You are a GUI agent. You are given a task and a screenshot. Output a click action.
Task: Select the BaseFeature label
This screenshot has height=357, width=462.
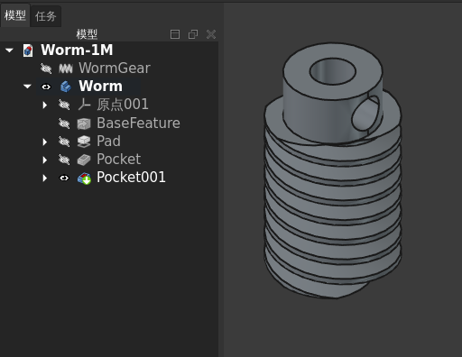click(138, 124)
